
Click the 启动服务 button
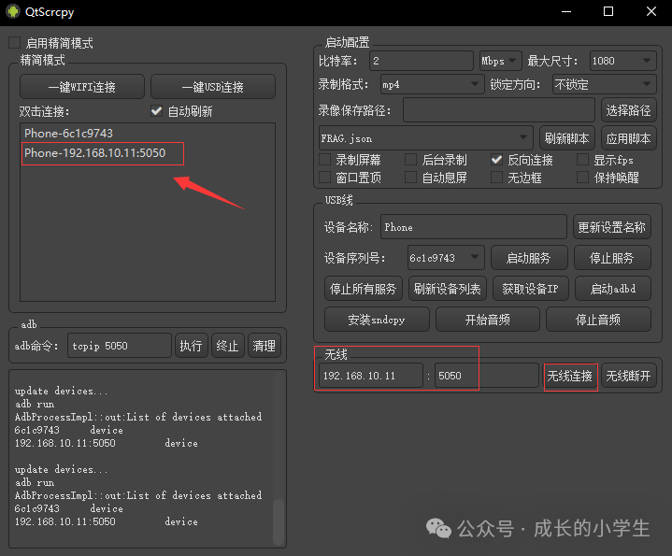[x=529, y=257]
